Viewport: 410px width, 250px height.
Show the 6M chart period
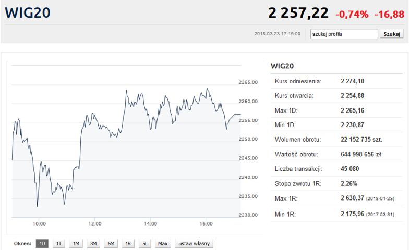point(111,244)
